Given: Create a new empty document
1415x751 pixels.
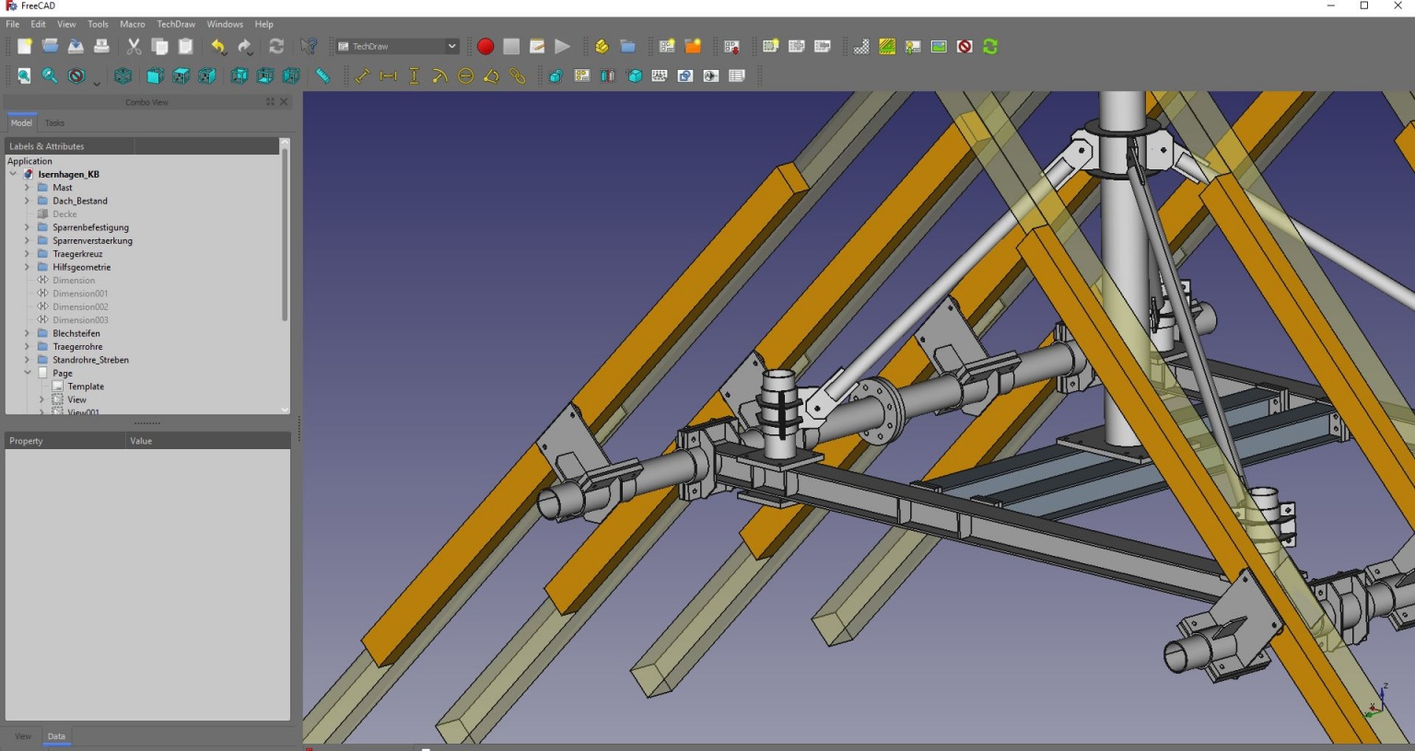Looking at the screenshot, I should tap(24, 46).
